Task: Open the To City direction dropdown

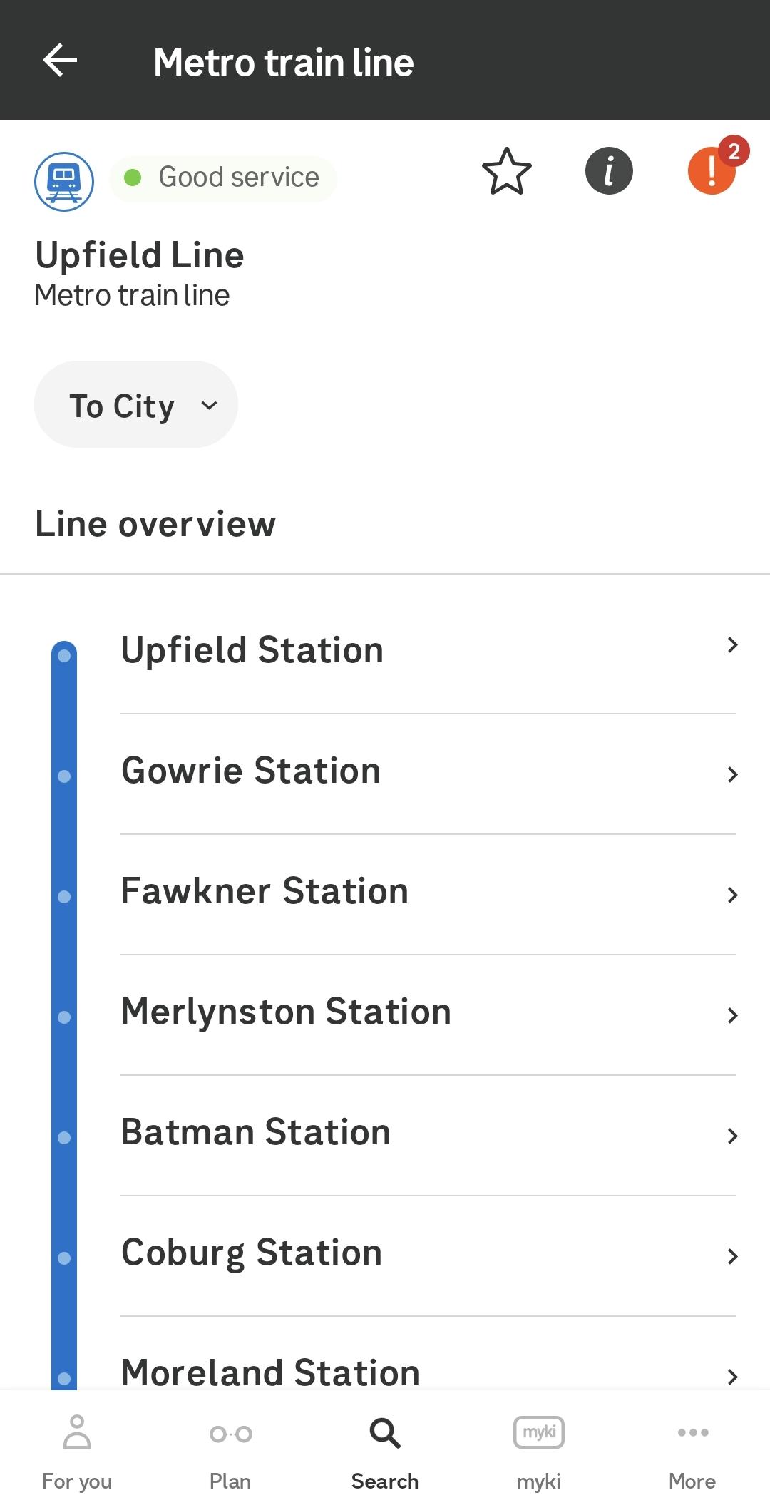Action: click(x=136, y=405)
